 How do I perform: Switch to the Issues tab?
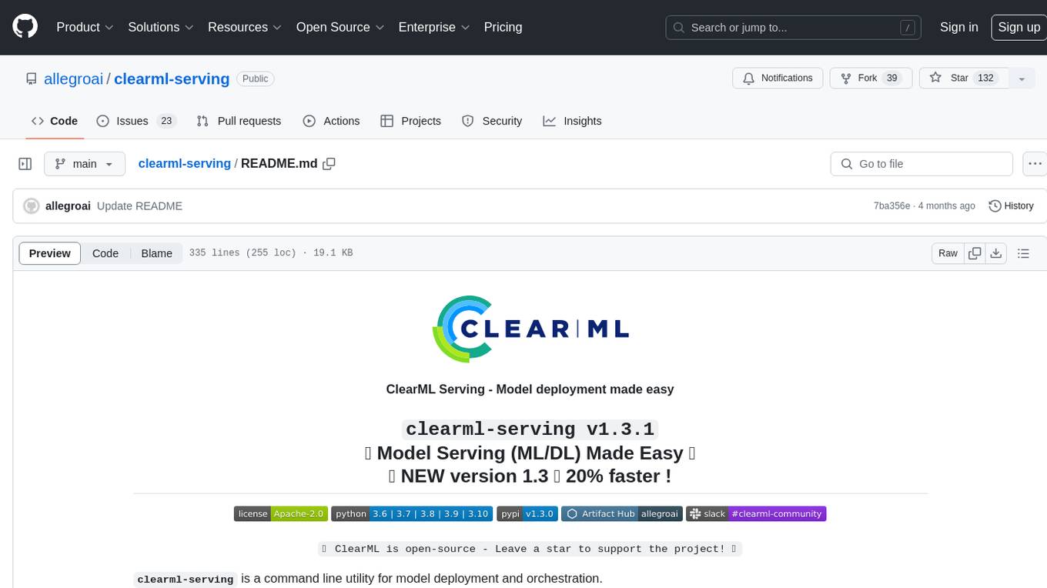[x=136, y=121]
